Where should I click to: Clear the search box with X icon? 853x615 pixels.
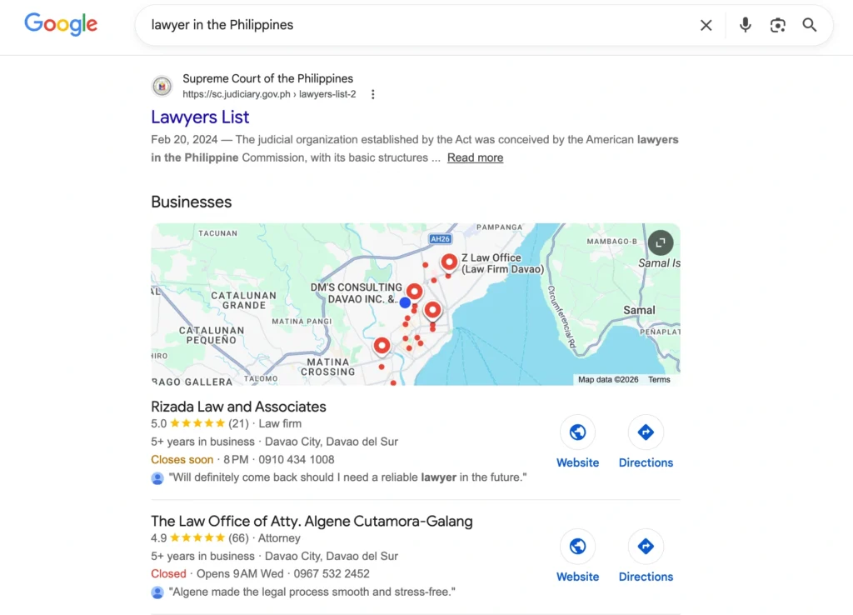(706, 25)
